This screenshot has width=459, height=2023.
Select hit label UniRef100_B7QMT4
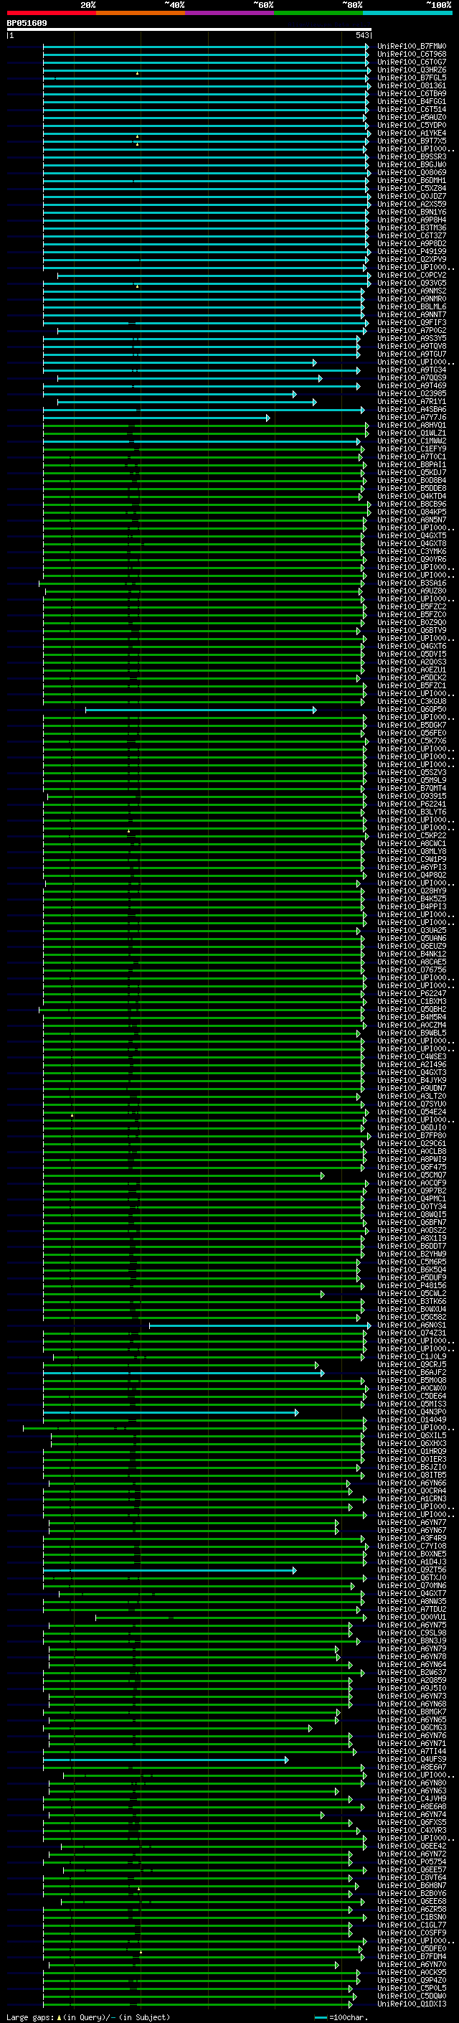[x=412, y=789]
